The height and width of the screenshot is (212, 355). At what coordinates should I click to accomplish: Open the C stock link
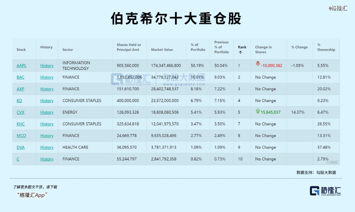point(18,159)
